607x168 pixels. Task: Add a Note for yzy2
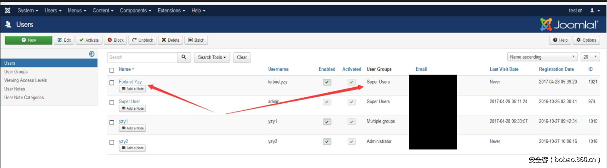132,148
